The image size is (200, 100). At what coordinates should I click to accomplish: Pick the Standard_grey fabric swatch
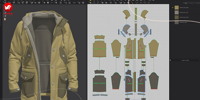177,22
